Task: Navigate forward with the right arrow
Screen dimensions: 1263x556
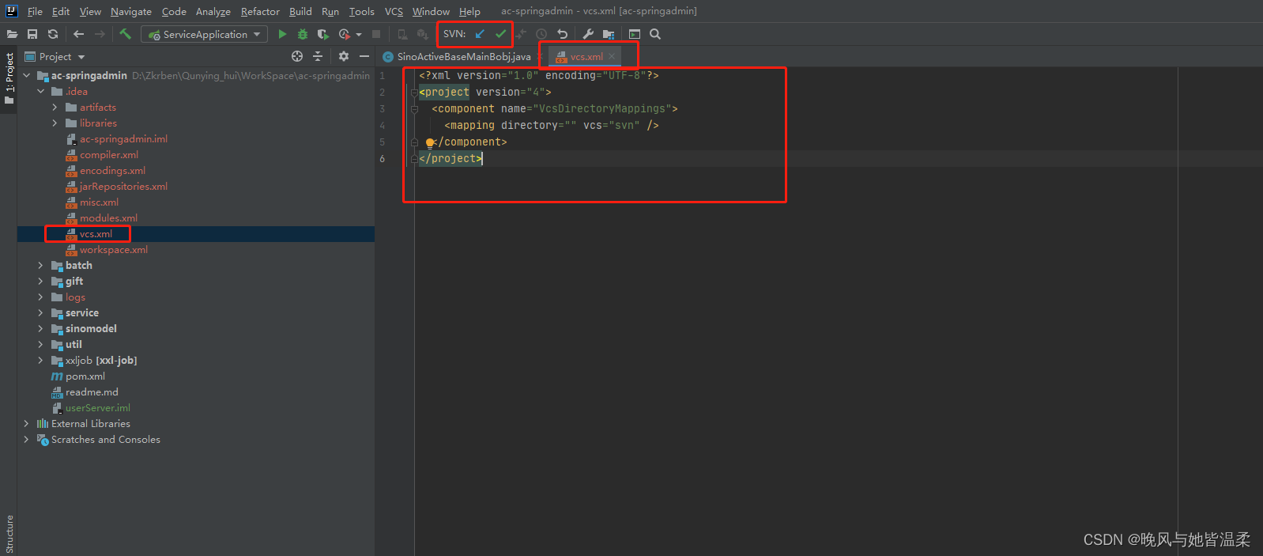Action: [100, 34]
